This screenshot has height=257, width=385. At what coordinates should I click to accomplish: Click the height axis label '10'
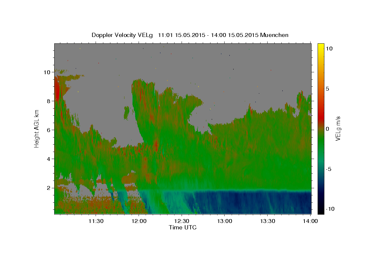[x=47, y=72]
